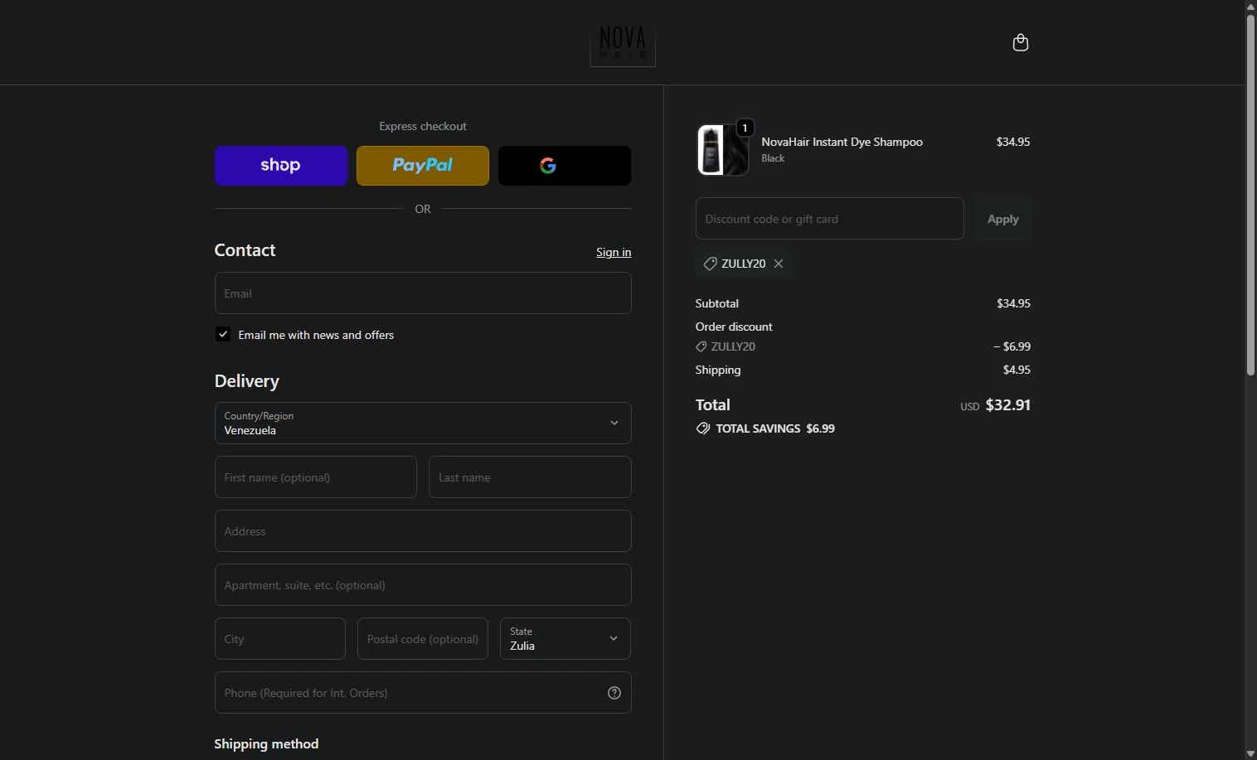The image size is (1257, 760).
Task: Click the NovaHair shampoo product thumbnail
Action: click(723, 150)
